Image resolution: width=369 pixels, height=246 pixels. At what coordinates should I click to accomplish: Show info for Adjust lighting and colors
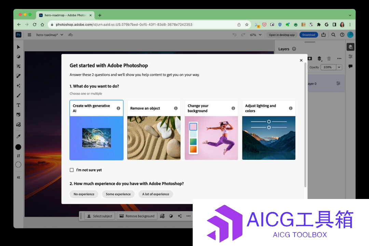coord(291,108)
